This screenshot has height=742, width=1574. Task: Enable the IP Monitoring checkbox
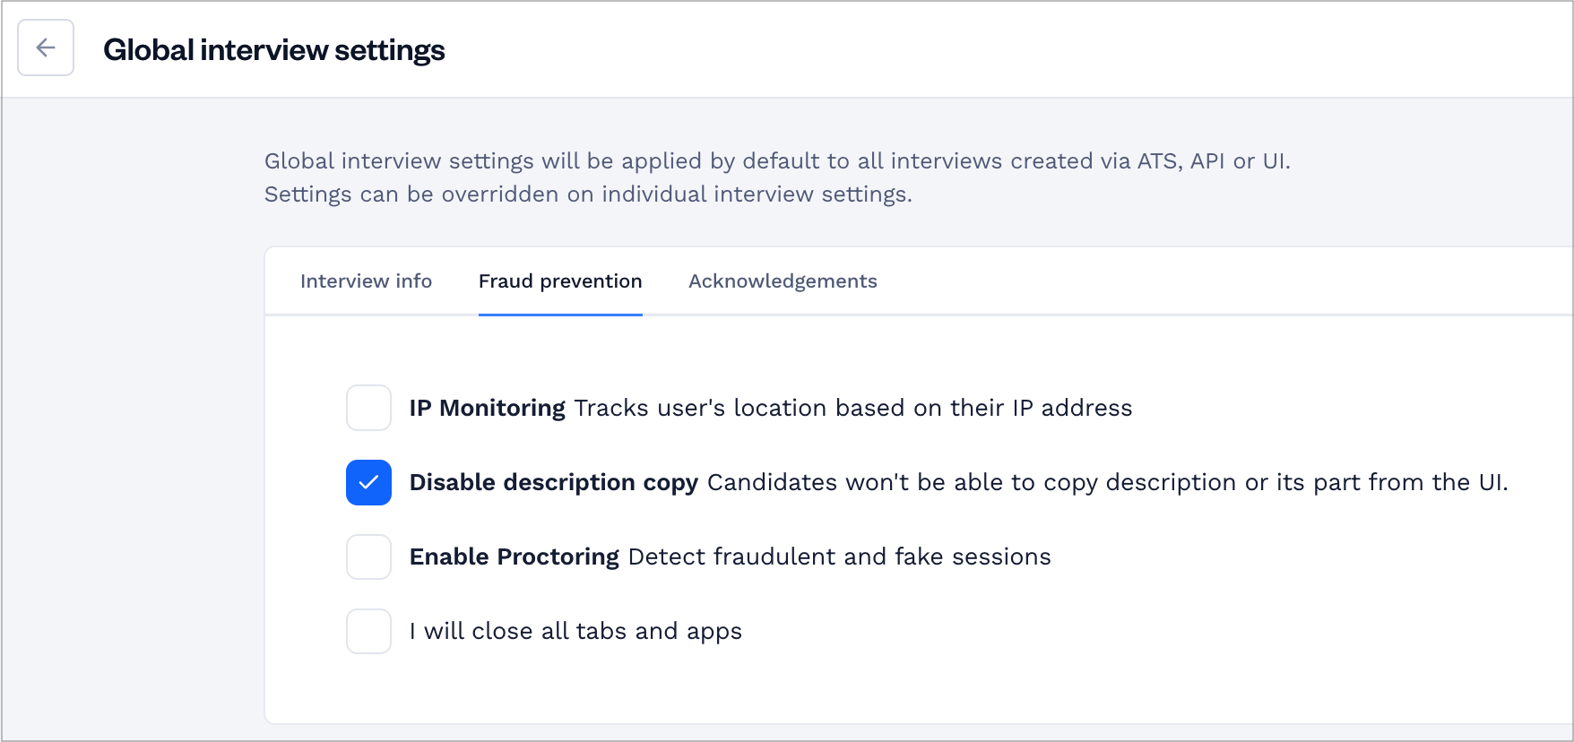click(368, 408)
